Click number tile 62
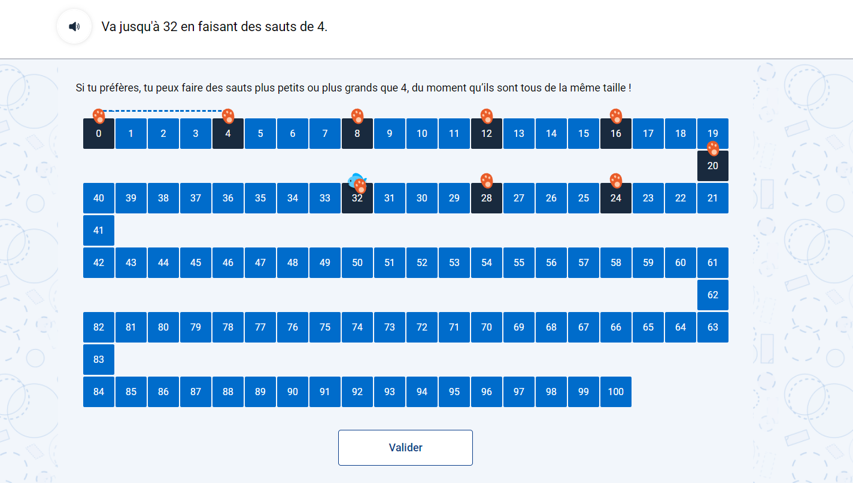 [x=713, y=295]
